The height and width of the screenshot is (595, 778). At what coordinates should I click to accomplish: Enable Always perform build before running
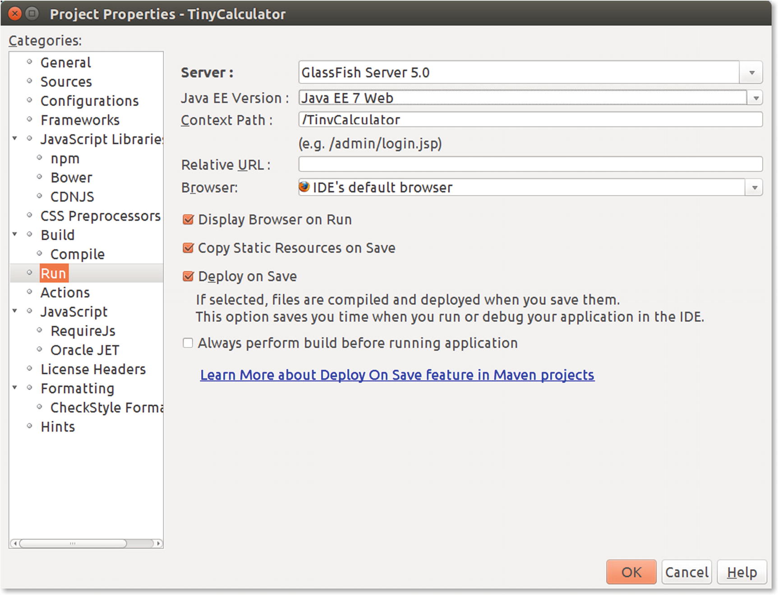188,343
